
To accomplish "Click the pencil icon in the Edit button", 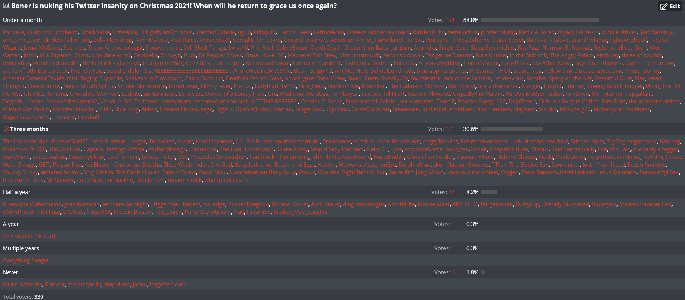I will coord(664,6).
